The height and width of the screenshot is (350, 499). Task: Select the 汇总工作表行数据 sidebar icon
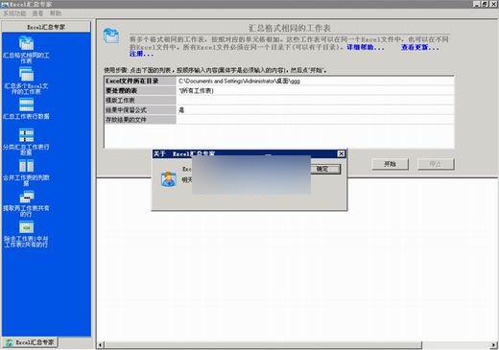click(x=26, y=105)
